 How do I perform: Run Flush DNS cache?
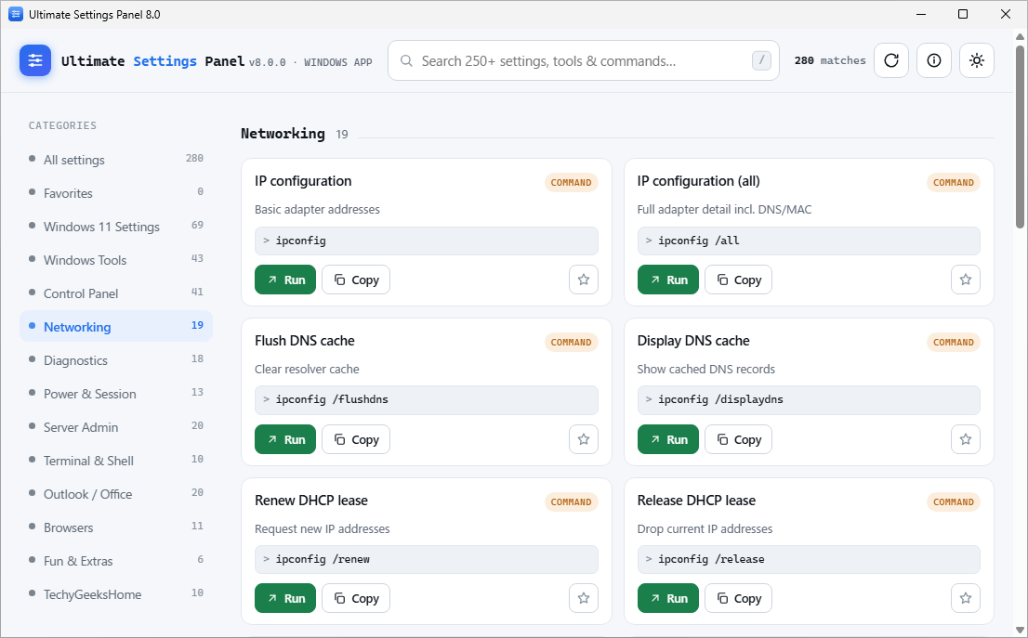coord(285,439)
